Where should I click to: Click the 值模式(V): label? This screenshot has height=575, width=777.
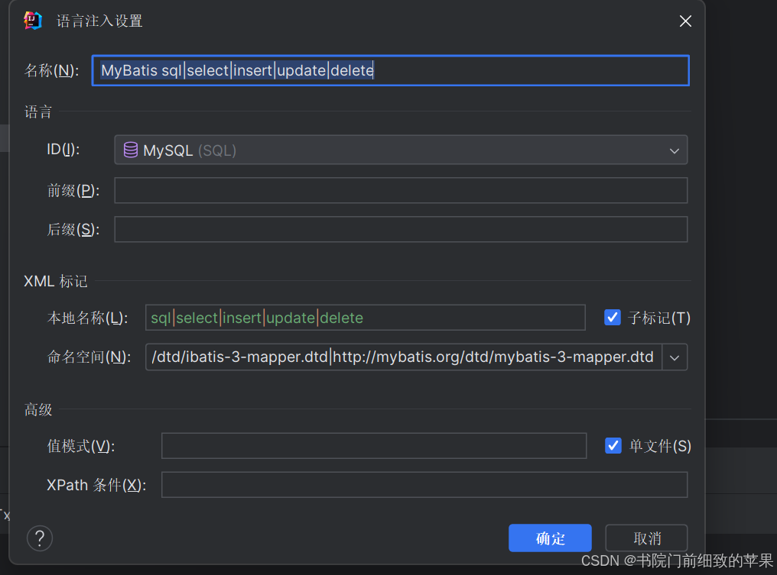coord(81,446)
